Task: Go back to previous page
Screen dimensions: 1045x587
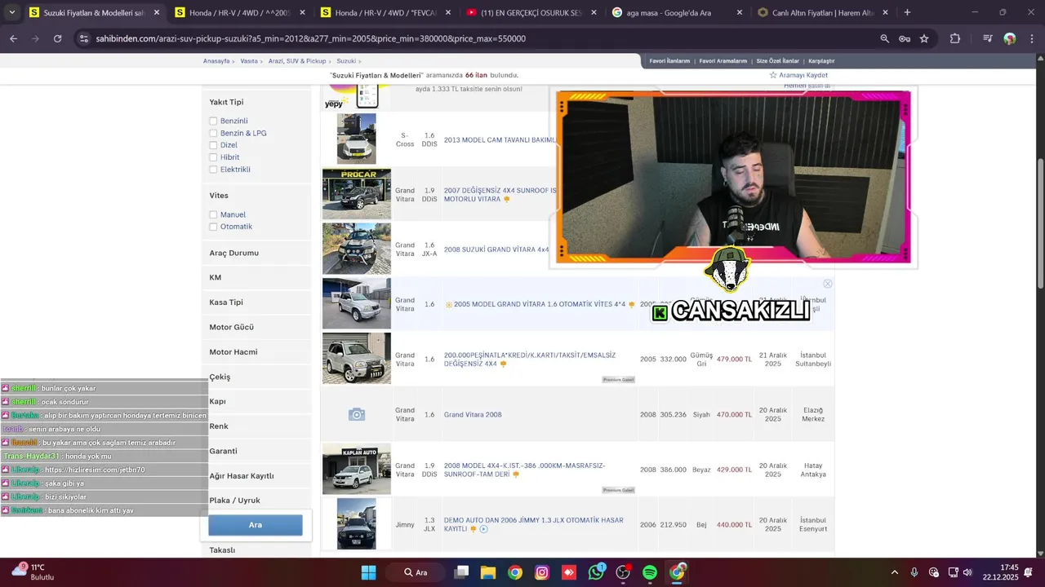Action: point(13,38)
